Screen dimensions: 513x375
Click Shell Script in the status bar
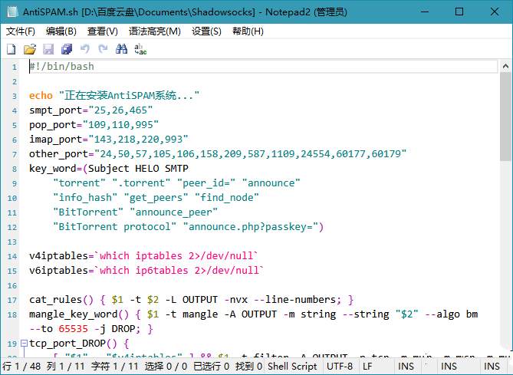292,367
